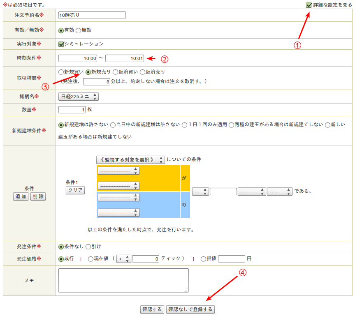This screenshot has width=362, height=316.
Task: Select the 無効 radio button
Action: (x=78, y=30)
